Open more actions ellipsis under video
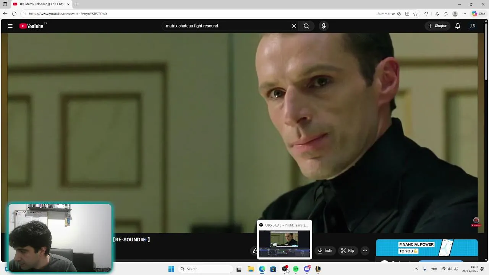The width and height of the screenshot is (489, 275). (x=365, y=251)
